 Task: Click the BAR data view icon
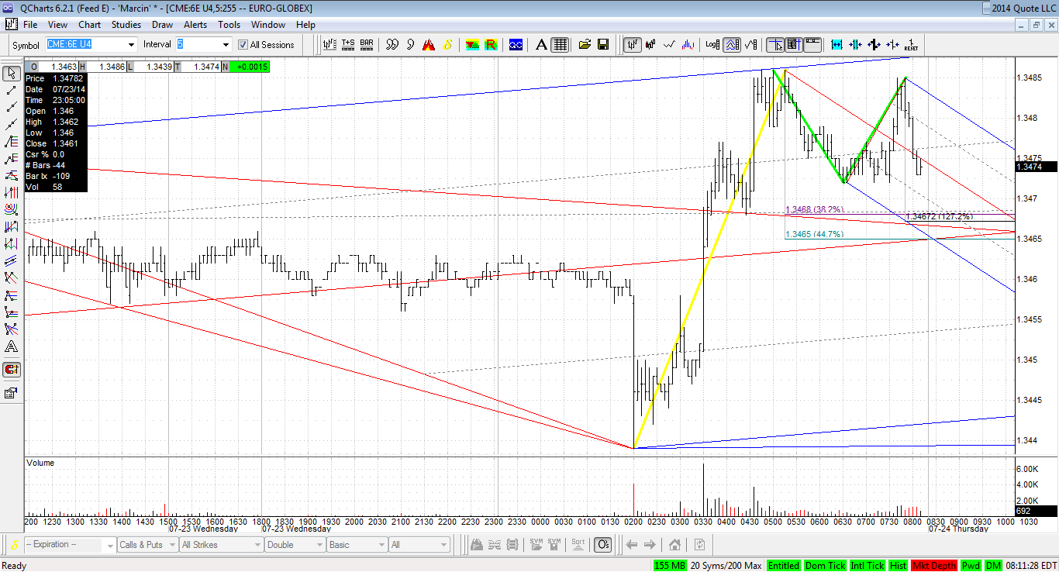367,45
